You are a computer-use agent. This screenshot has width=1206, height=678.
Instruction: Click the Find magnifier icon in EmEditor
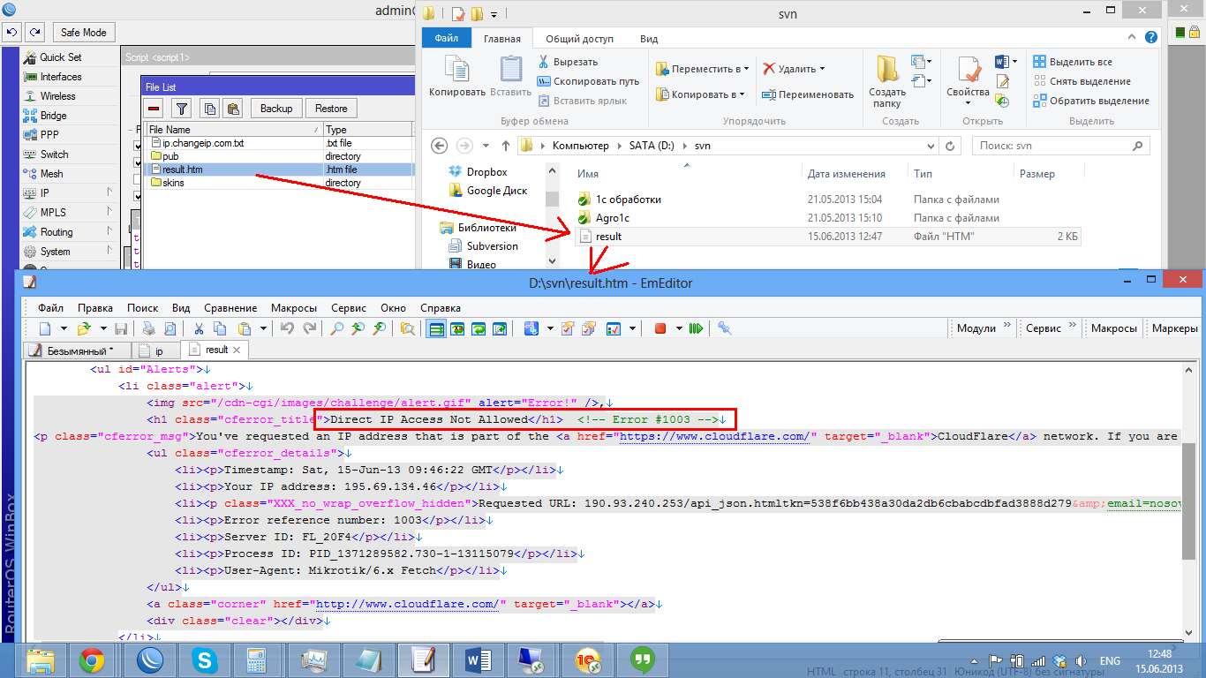336,328
